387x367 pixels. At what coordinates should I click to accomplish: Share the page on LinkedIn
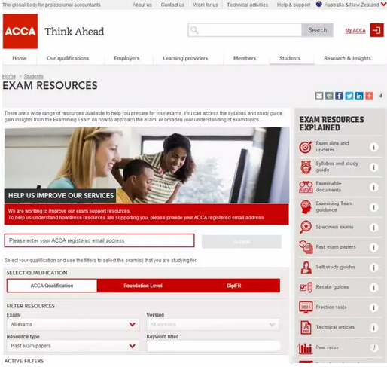[359, 96]
